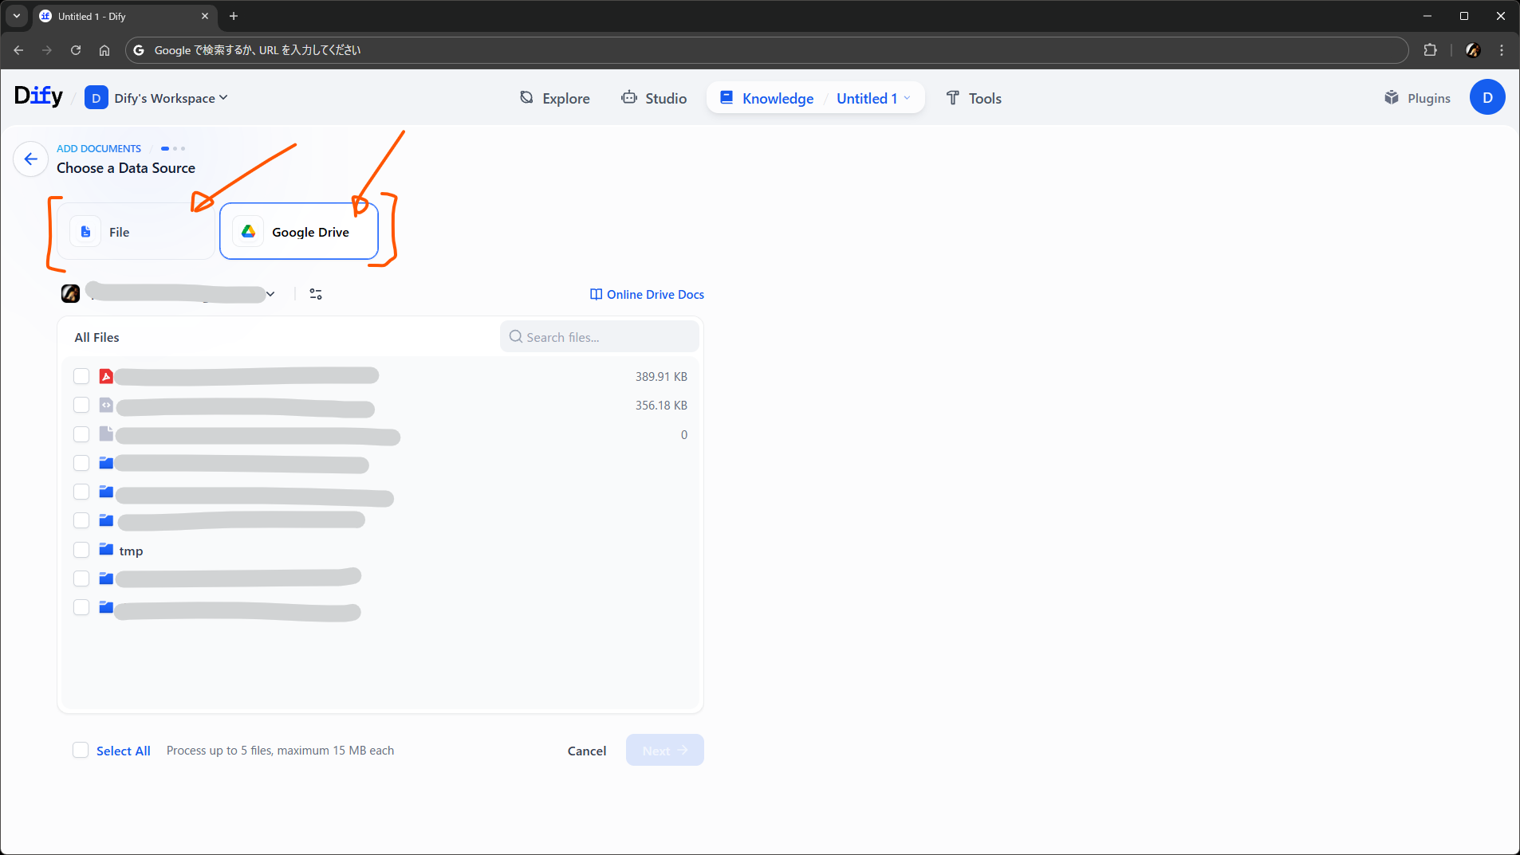
Task: Click the tmp folder icon
Action: [x=106, y=550]
